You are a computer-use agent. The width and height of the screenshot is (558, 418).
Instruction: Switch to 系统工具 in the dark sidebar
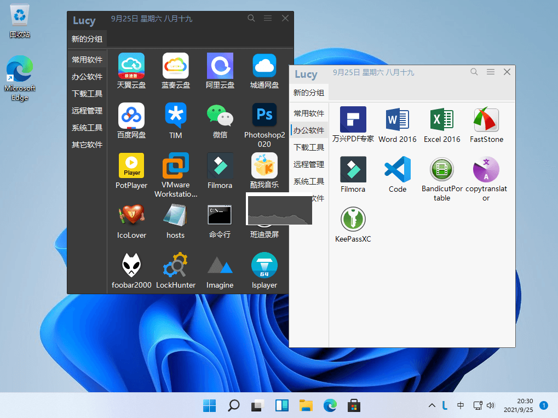87,128
